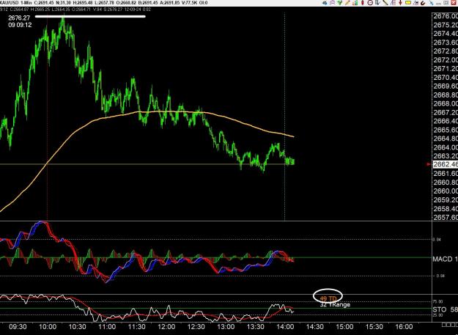Click the purple horizontal lines tool icon
The height and width of the screenshot is (335, 458).
393,3
